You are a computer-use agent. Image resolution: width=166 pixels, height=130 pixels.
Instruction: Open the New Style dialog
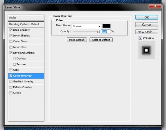147,32
